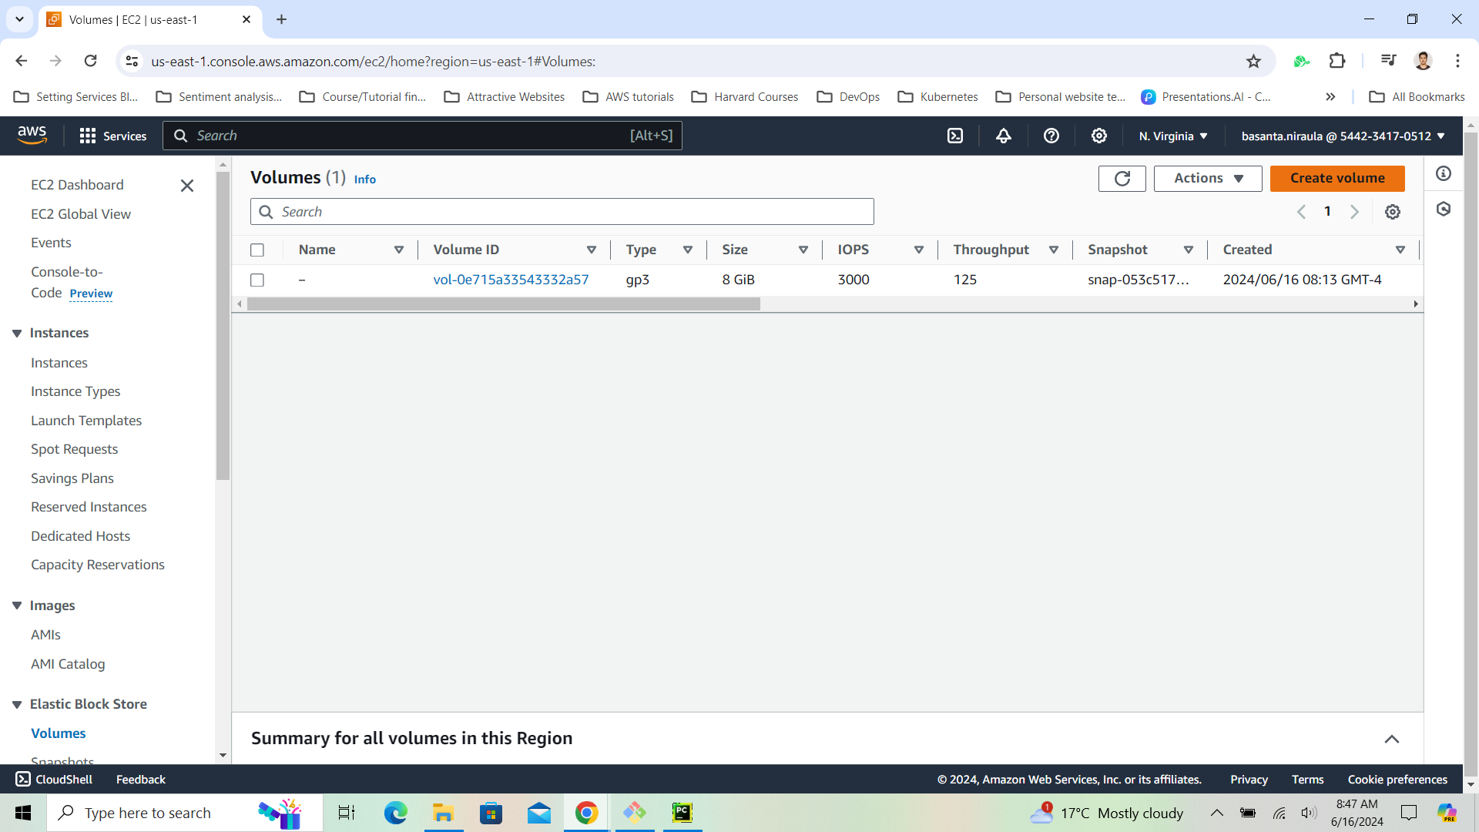This screenshot has width=1479, height=832.
Task: Open Savings Plans in the sidebar
Action: tap(72, 478)
